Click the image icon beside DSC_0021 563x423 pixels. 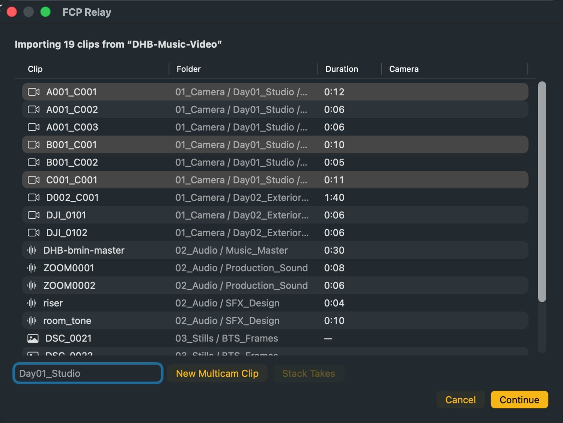[33, 339]
